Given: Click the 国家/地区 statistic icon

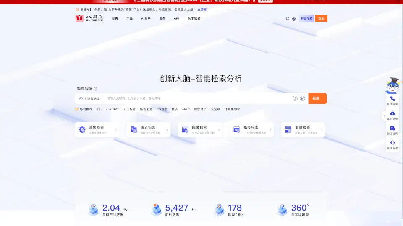Looking at the screenshot, I should [x=219, y=210].
